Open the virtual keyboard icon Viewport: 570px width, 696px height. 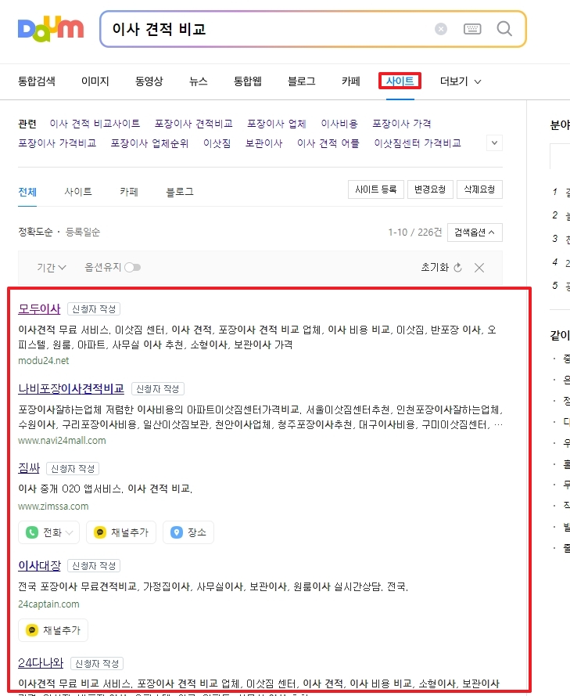tap(472, 29)
